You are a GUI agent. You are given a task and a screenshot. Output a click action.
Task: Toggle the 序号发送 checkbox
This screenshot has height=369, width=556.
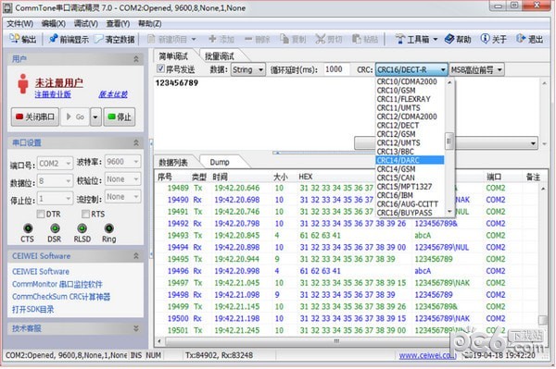tap(160, 68)
